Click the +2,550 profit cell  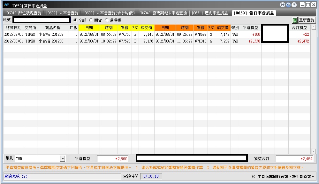pyautogui.click(x=251, y=41)
